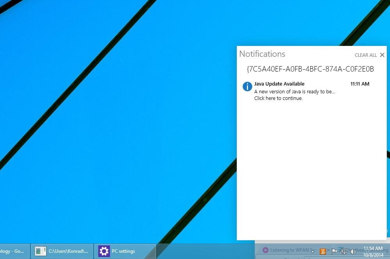Click the volume speaker tray icon
The height and width of the screenshot is (259, 390).
click(353, 252)
